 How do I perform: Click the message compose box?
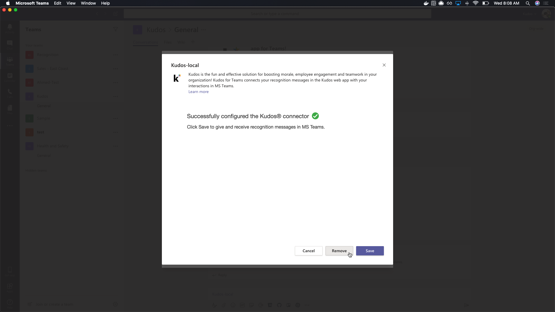click(x=339, y=294)
